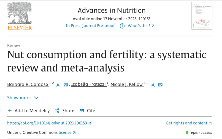Click the Share icon
This screenshot has height=139, width=222.
click(x=57, y=111)
